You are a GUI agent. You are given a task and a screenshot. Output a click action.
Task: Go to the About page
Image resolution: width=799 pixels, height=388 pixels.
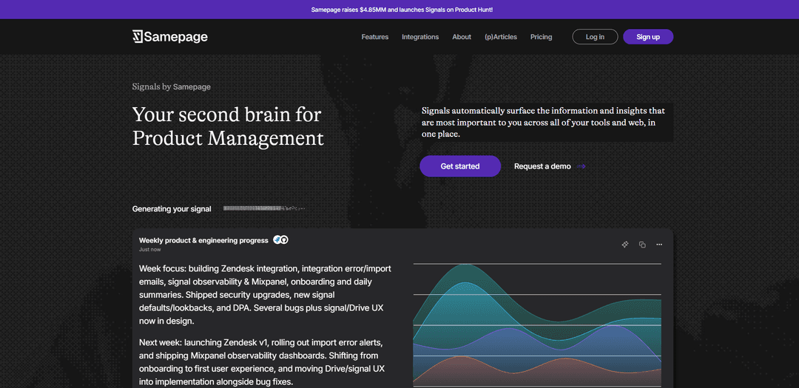coord(462,37)
